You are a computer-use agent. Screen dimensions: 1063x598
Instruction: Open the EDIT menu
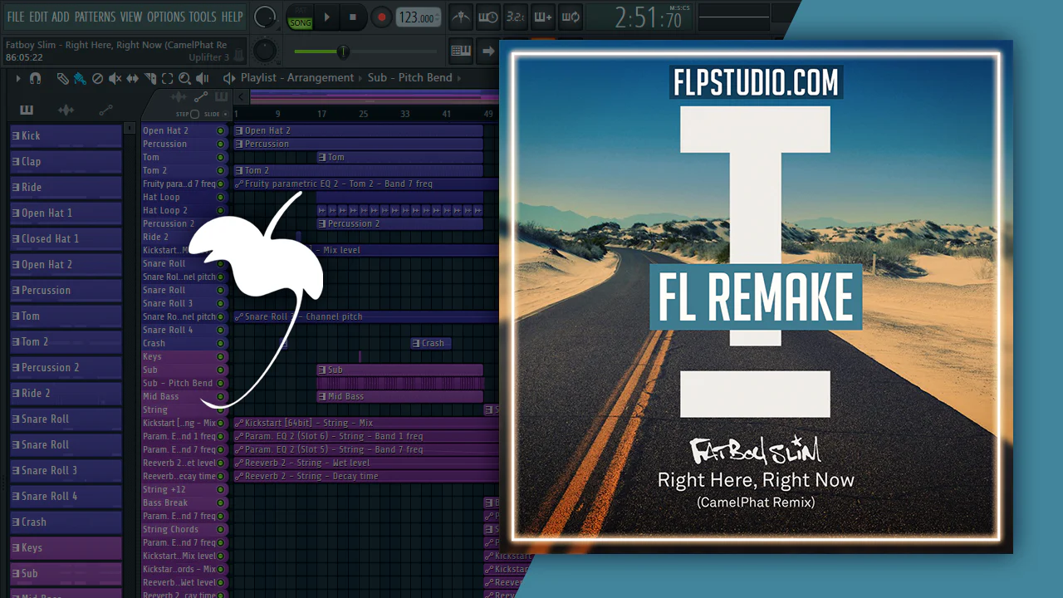click(x=38, y=17)
